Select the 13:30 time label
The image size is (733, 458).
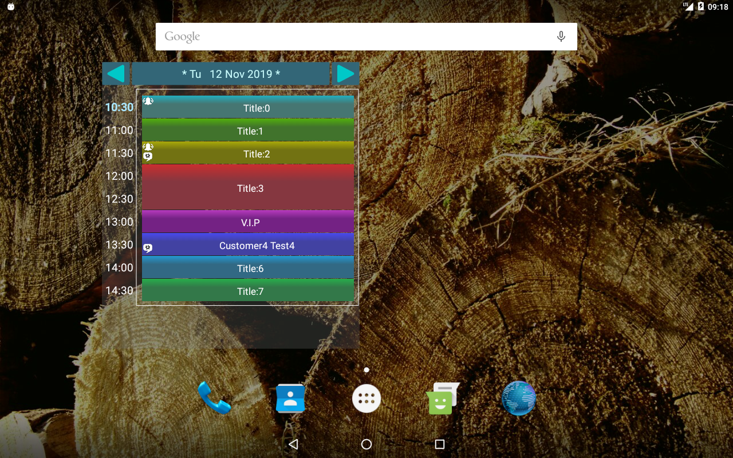click(x=119, y=244)
